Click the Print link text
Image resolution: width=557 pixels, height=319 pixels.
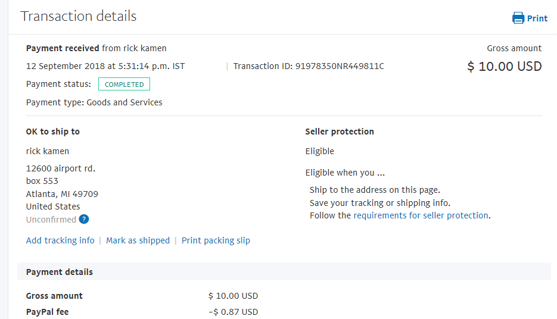tap(537, 18)
